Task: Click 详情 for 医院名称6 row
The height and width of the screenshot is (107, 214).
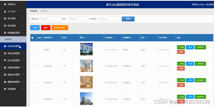Action: coord(181,97)
